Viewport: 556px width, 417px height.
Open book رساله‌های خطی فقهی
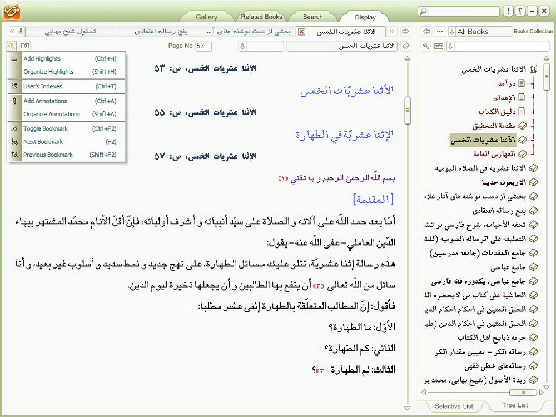point(495,366)
